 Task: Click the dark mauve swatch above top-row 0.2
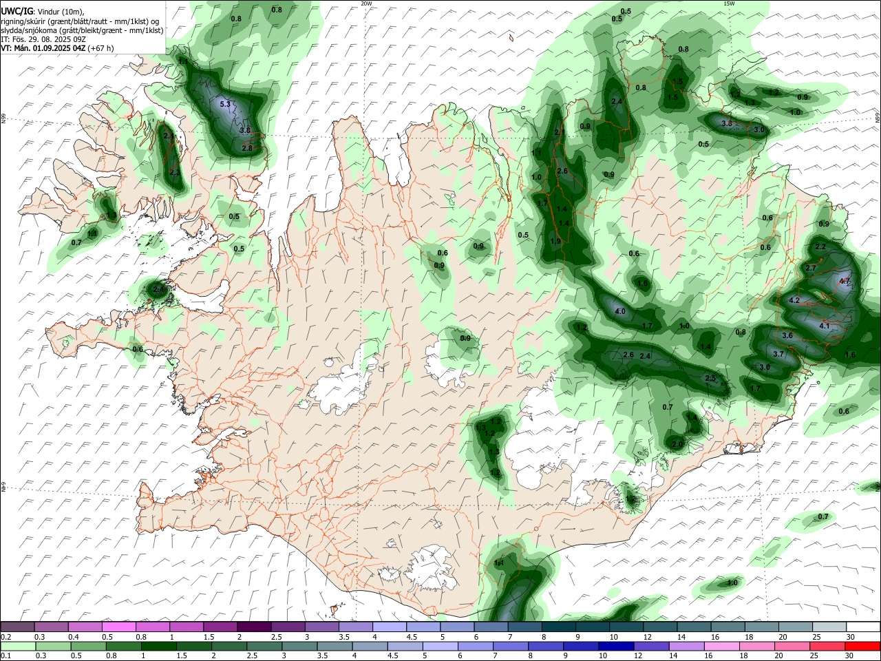(17, 627)
